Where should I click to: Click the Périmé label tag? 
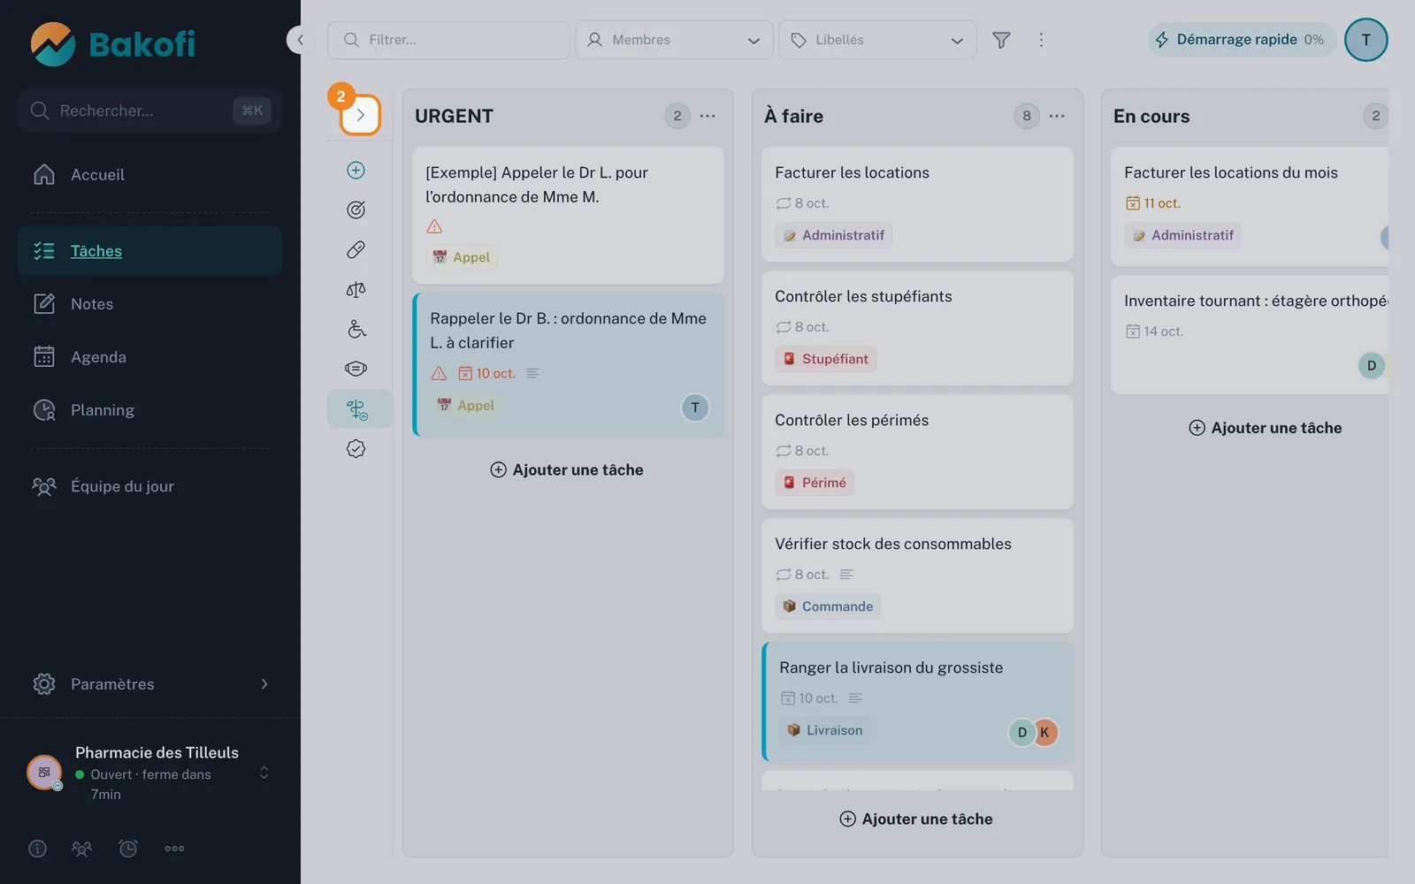point(815,483)
